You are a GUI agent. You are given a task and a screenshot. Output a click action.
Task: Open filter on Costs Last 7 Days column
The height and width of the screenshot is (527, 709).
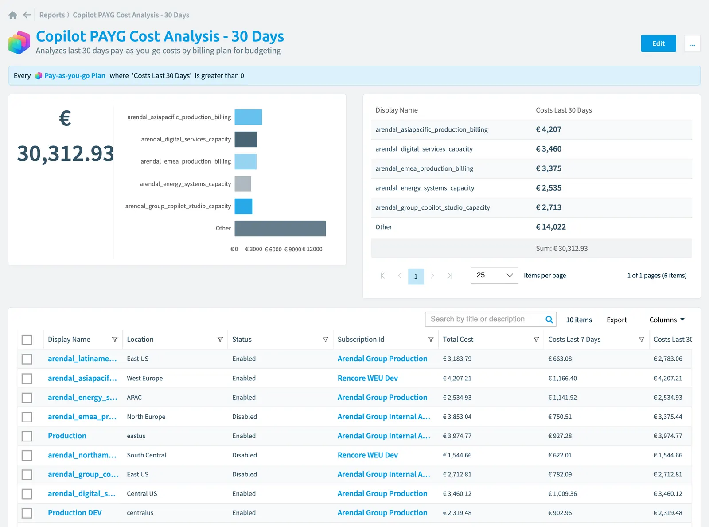point(642,340)
